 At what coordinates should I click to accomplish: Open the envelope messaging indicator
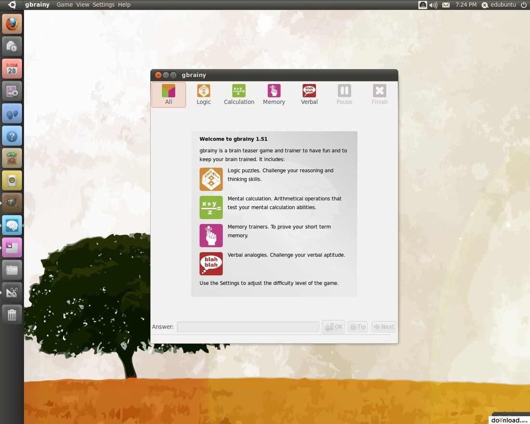(446, 5)
